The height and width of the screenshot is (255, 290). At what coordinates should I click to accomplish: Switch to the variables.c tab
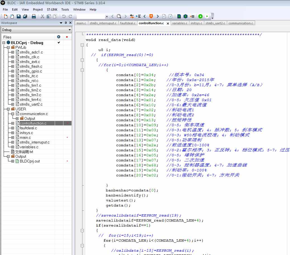point(180,23)
